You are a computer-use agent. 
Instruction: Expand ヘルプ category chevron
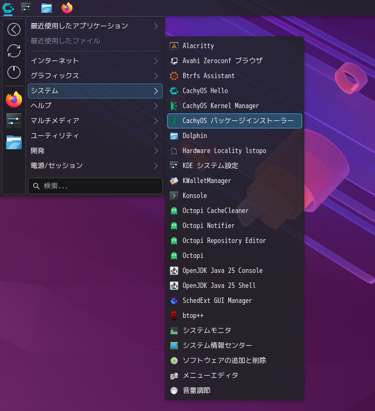pos(156,106)
